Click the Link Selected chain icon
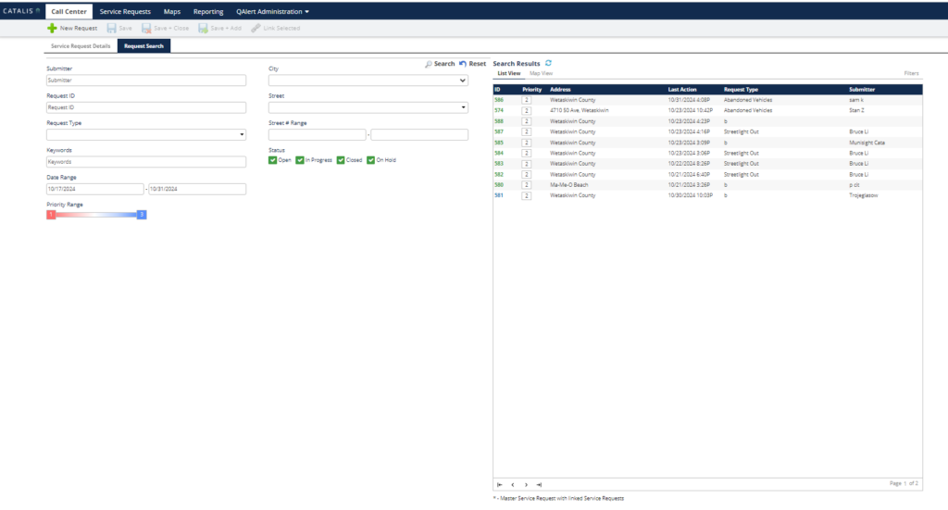This screenshot has height=510, width=948. pyautogui.click(x=256, y=29)
